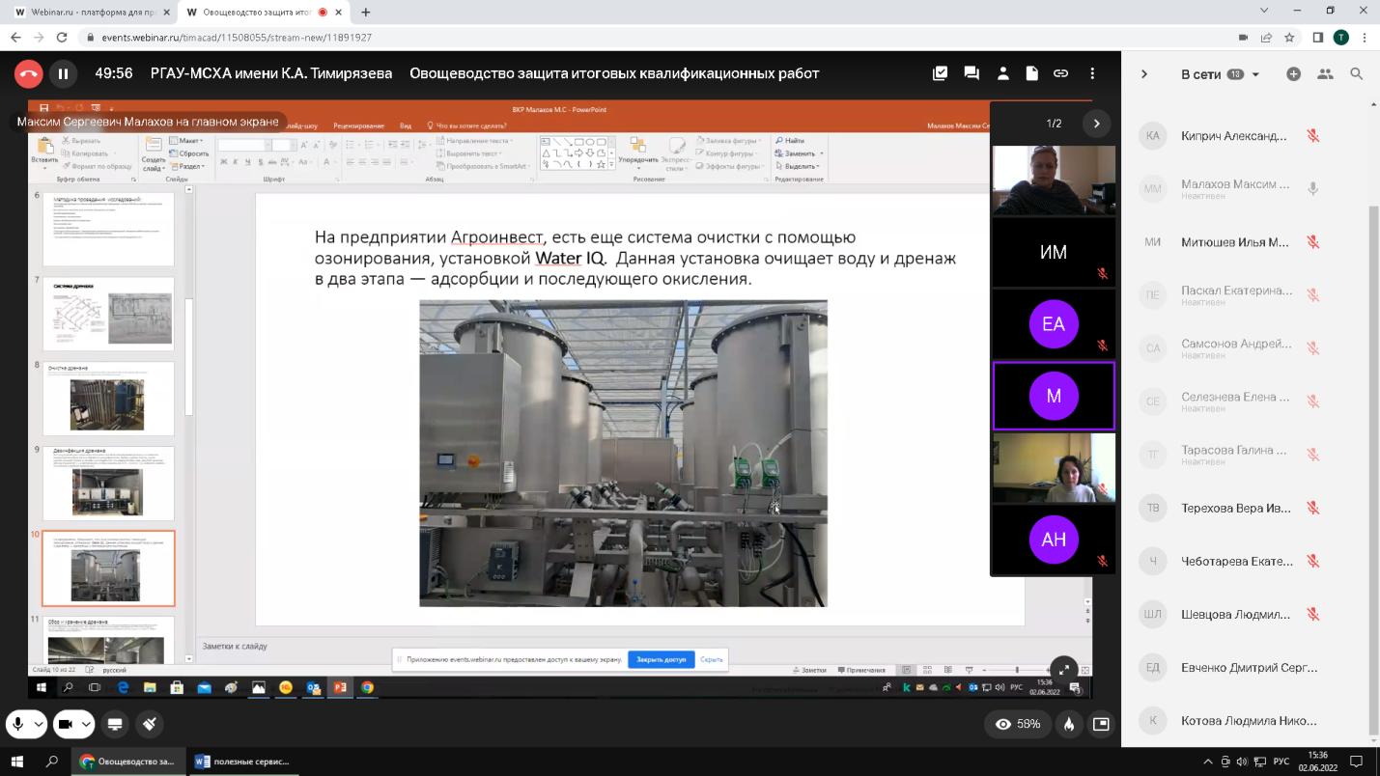Open the Word document in Windows taskbar
Screen dimensions: 1380x776
pos(243,762)
